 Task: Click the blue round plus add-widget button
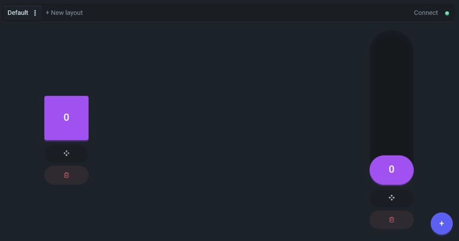(442, 224)
